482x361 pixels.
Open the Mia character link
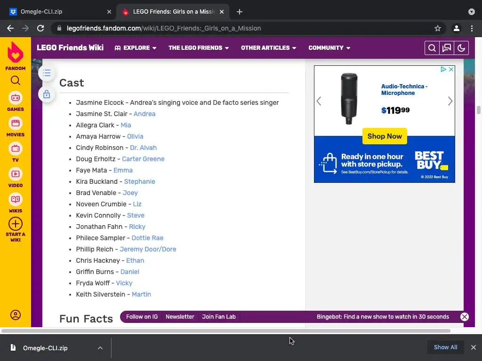126,125
